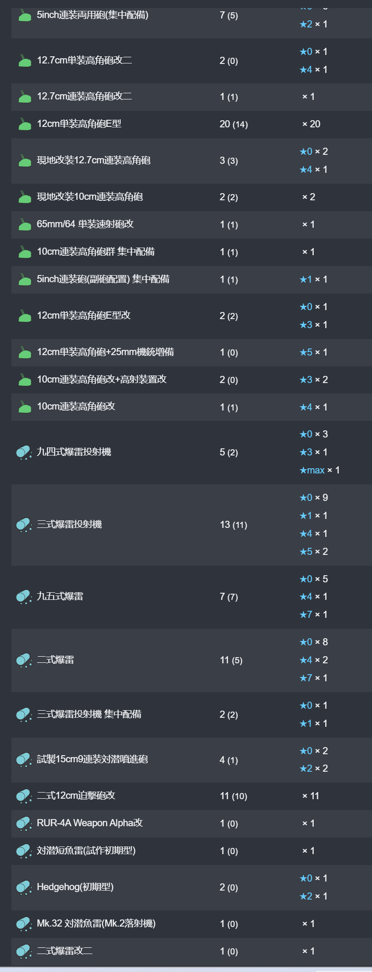Click the icon next to RUR-4A Weapon Alpha改
The width and height of the screenshot is (372, 972).
(24, 824)
